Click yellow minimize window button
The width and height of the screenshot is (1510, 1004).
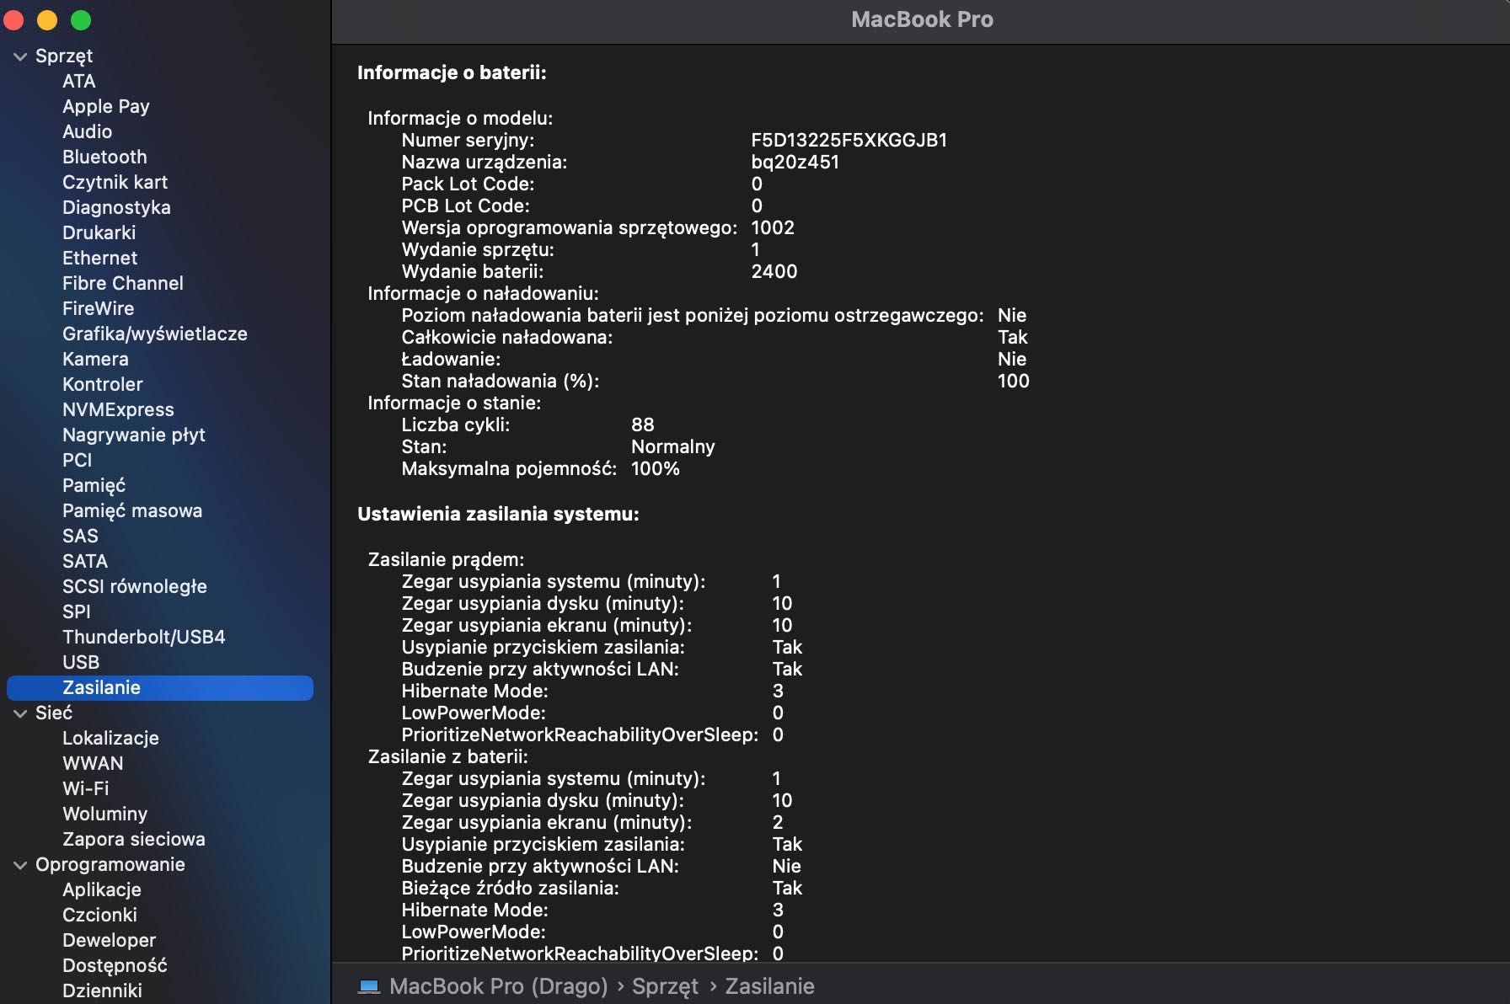[47, 20]
